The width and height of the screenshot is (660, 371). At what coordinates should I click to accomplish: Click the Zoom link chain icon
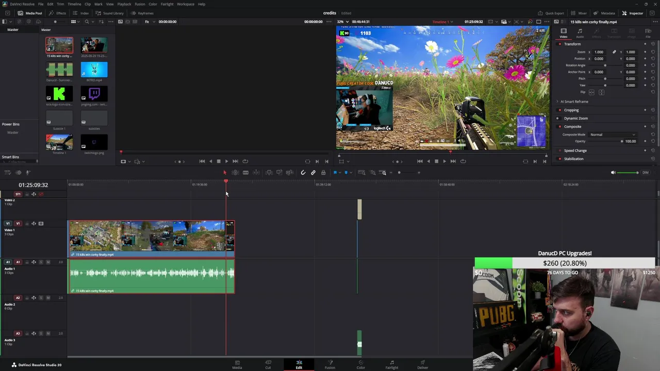click(614, 52)
